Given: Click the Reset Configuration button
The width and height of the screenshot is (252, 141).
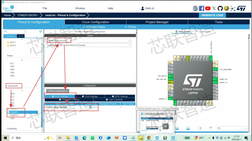Looking at the screenshot, I should click(58, 91).
